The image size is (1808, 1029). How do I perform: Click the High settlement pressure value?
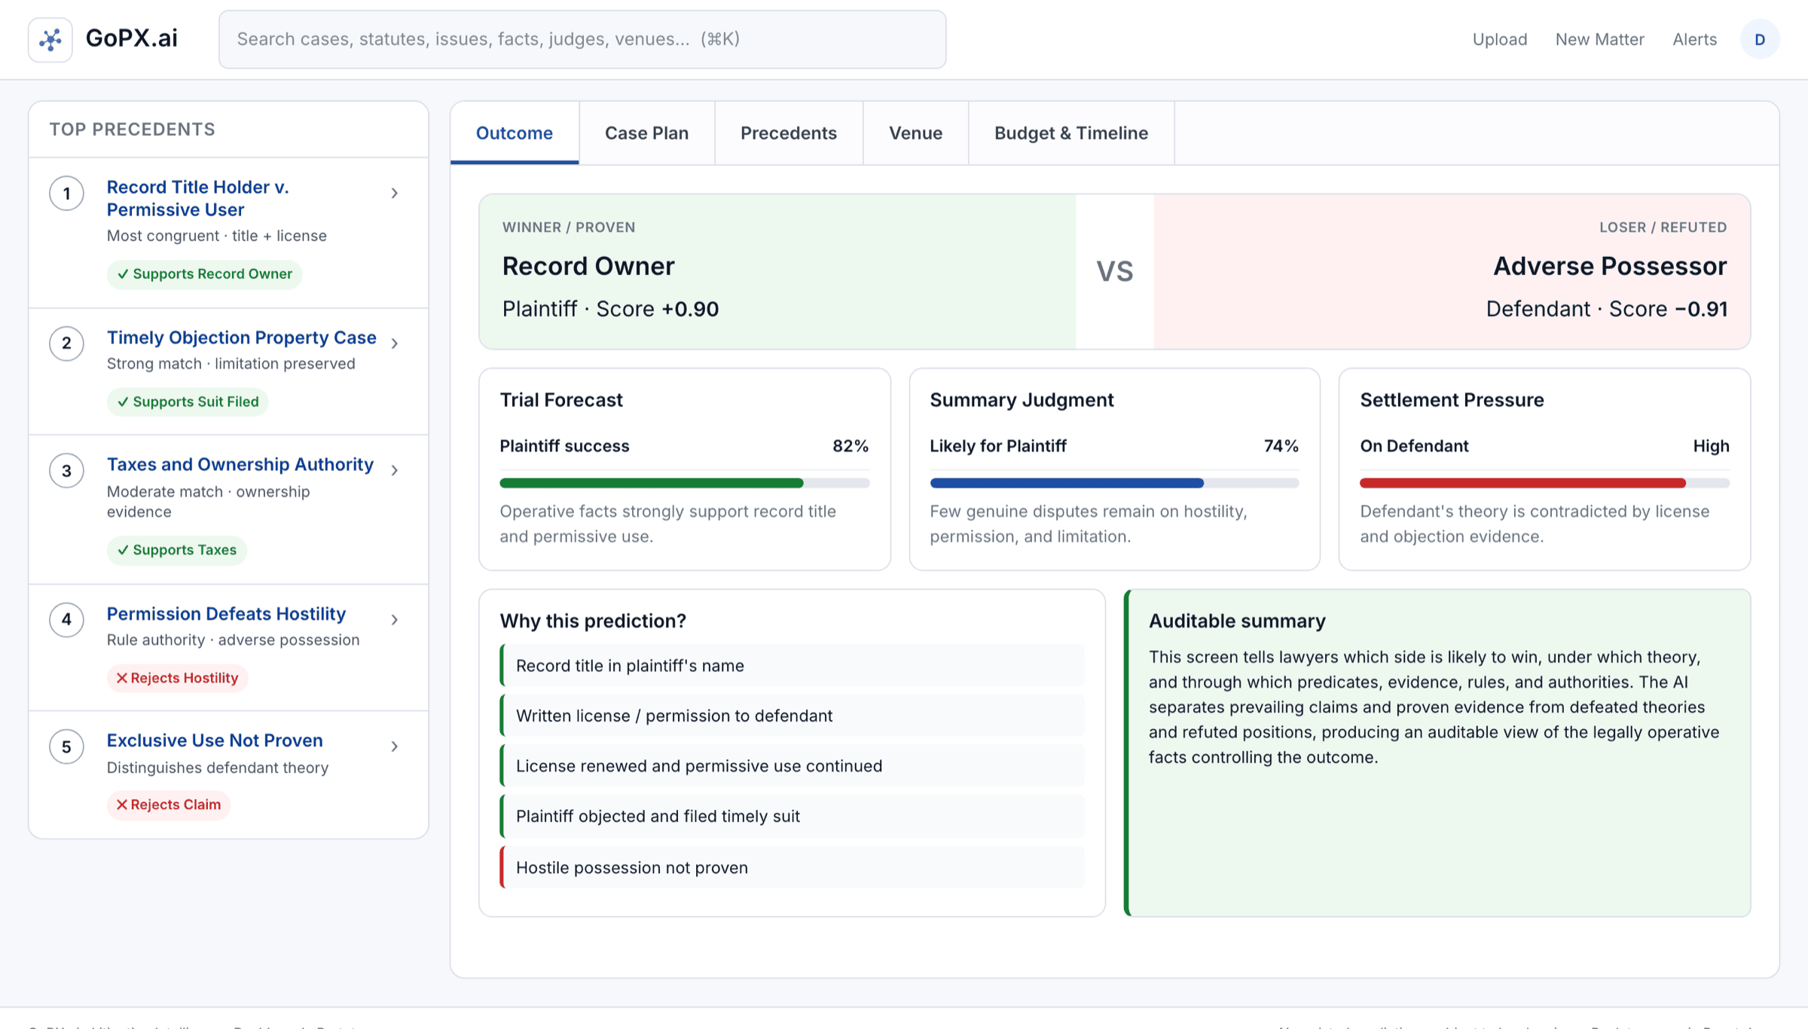(x=1711, y=446)
